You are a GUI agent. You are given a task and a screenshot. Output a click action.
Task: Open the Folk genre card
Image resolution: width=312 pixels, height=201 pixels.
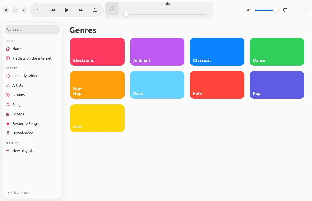(x=217, y=85)
